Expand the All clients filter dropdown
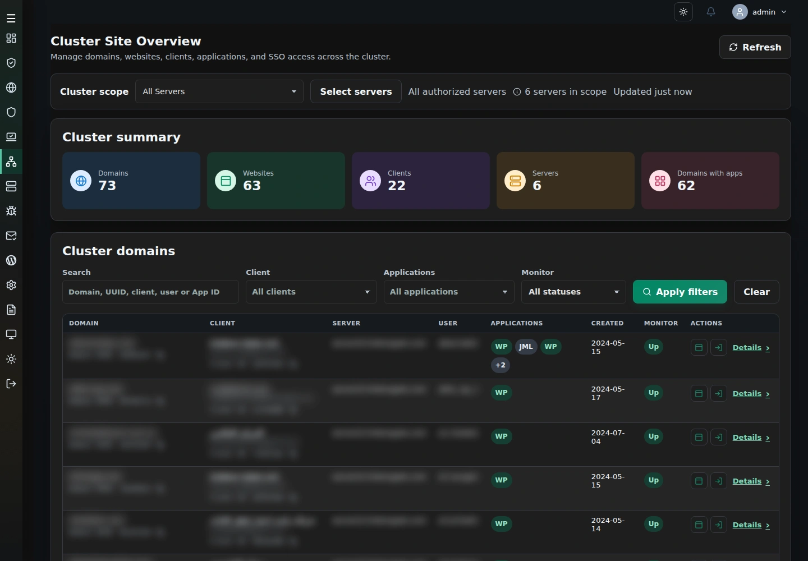Screen dimensions: 808x561 (x=311, y=292)
